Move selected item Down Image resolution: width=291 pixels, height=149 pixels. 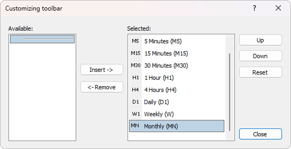260,56
